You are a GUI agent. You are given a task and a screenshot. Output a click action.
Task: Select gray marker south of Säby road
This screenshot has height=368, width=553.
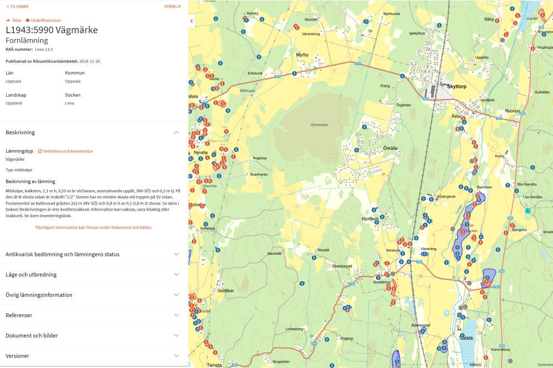point(503,40)
